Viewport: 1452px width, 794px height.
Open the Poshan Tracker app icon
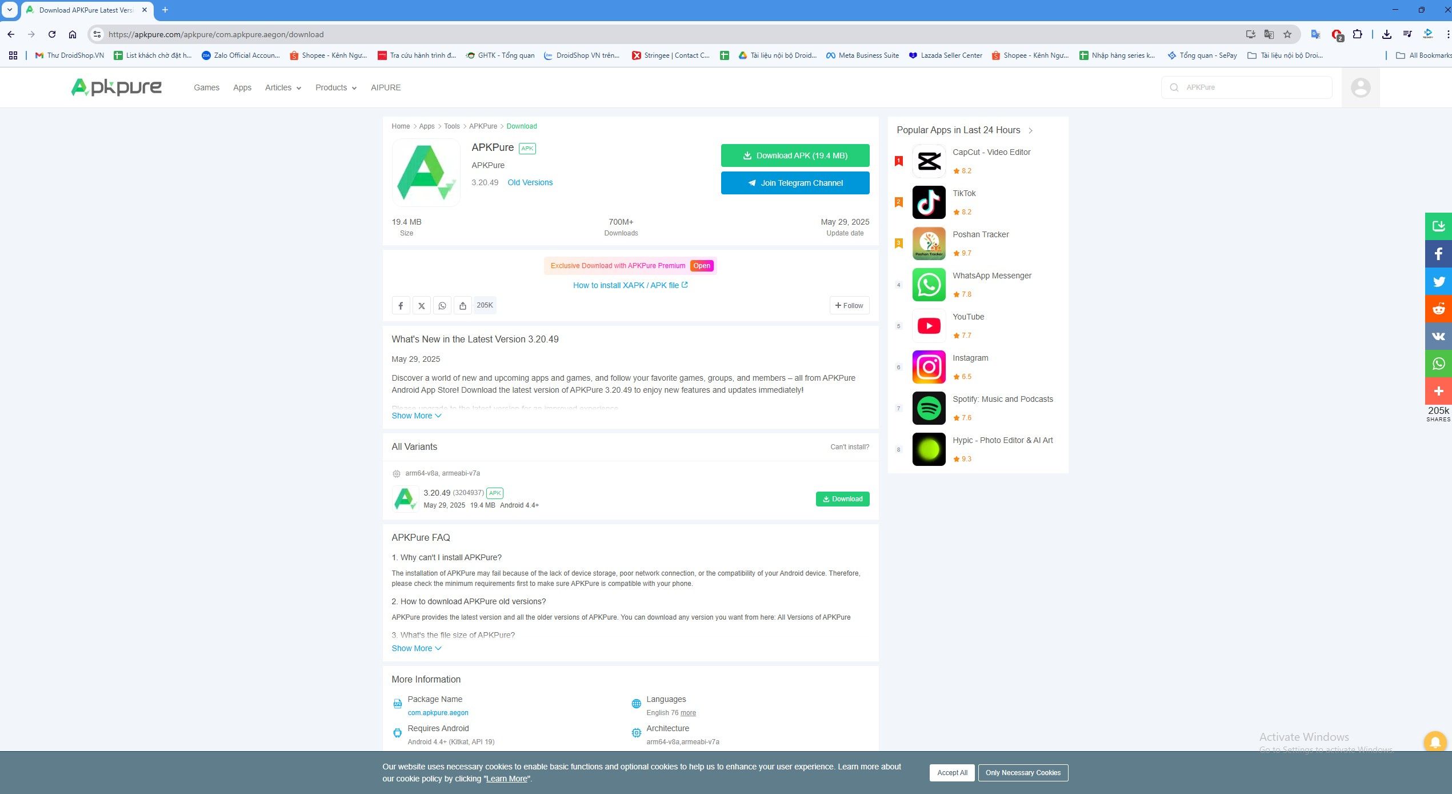929,244
